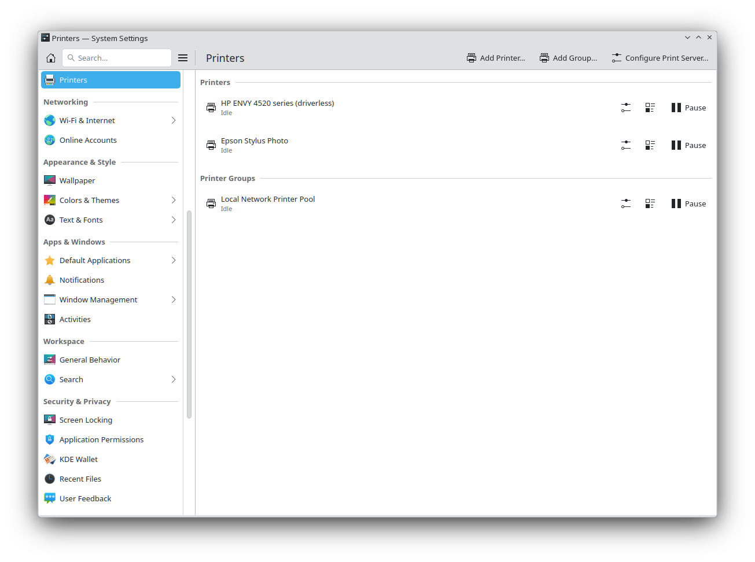Show print queue for Local Network Printer Pool
This screenshot has height=562, width=755.
point(650,204)
